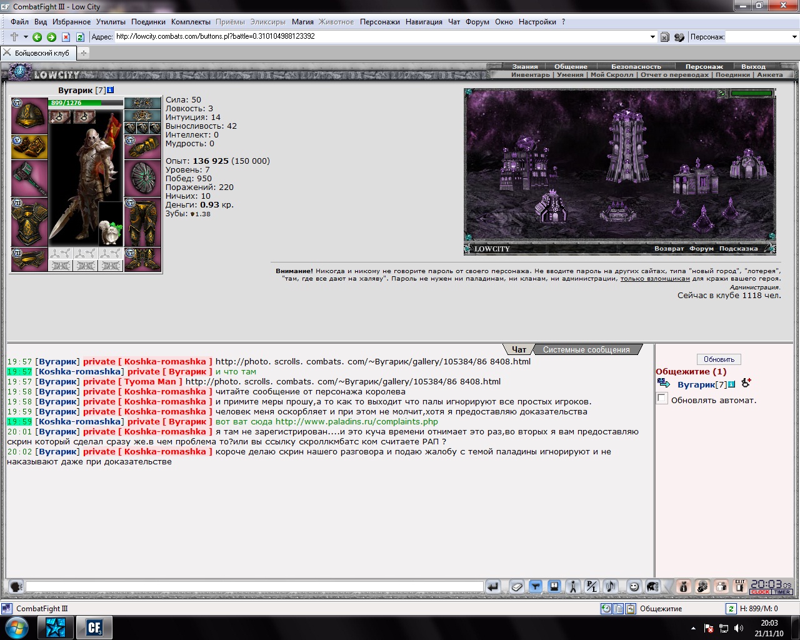Screen dimensions: 800x640
Task: Open the Настройки menu
Action: click(537, 22)
